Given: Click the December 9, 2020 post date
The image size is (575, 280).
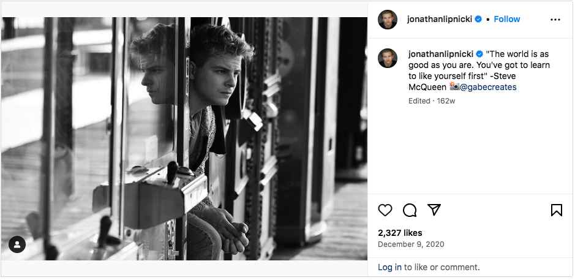Looking at the screenshot, I should 411,244.
